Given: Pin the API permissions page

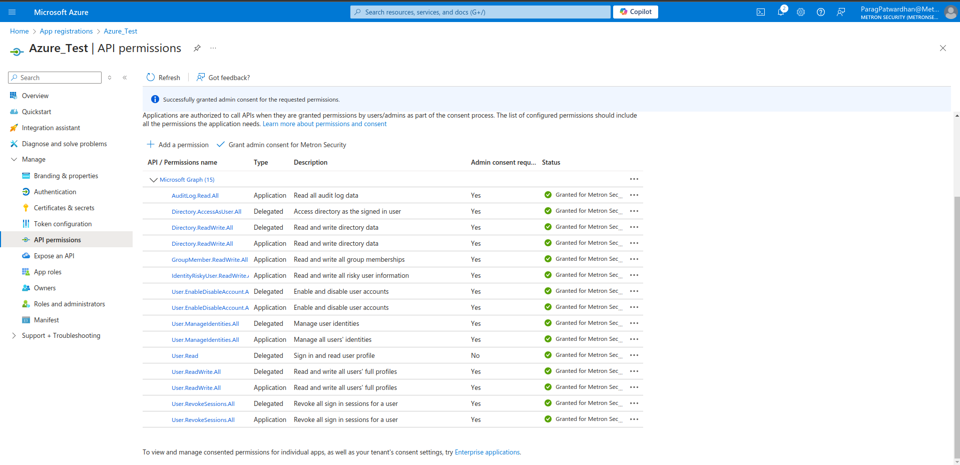Looking at the screenshot, I should [197, 48].
